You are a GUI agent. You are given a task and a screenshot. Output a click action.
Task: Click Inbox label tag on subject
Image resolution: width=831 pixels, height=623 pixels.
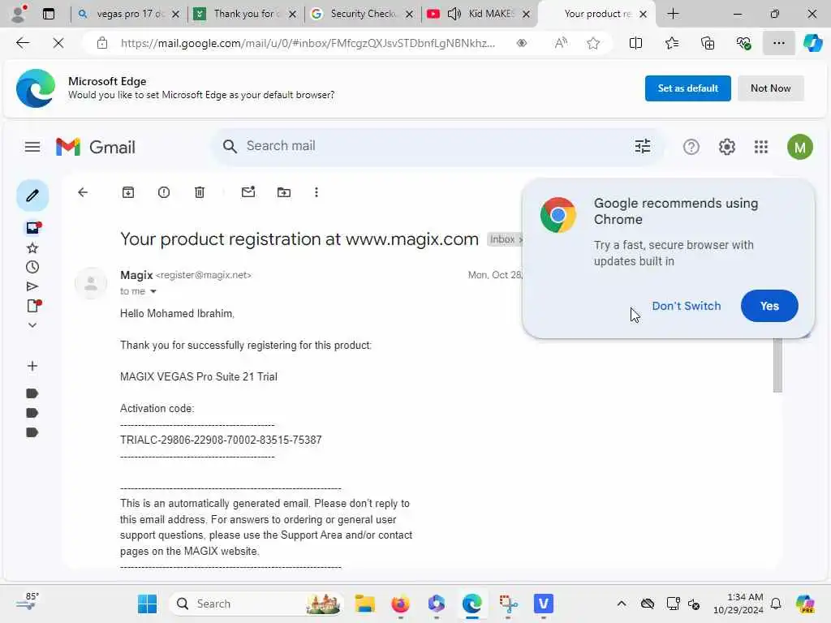coord(502,239)
